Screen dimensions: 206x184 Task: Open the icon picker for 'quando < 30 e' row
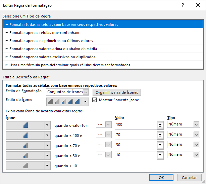pos(47,155)
